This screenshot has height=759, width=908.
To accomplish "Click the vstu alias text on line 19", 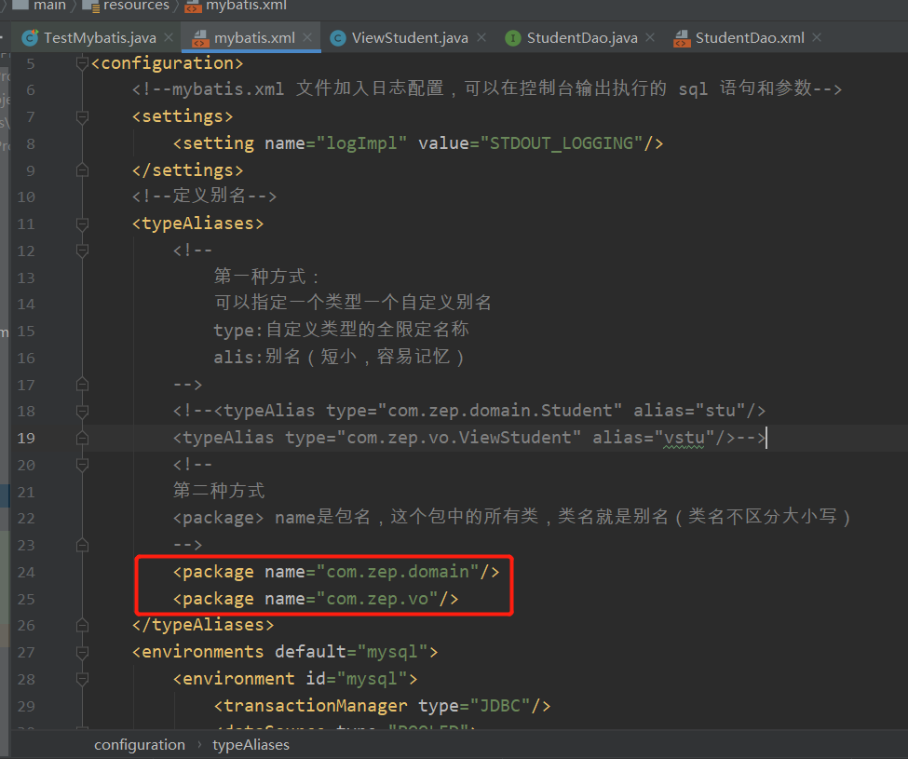I will [684, 438].
